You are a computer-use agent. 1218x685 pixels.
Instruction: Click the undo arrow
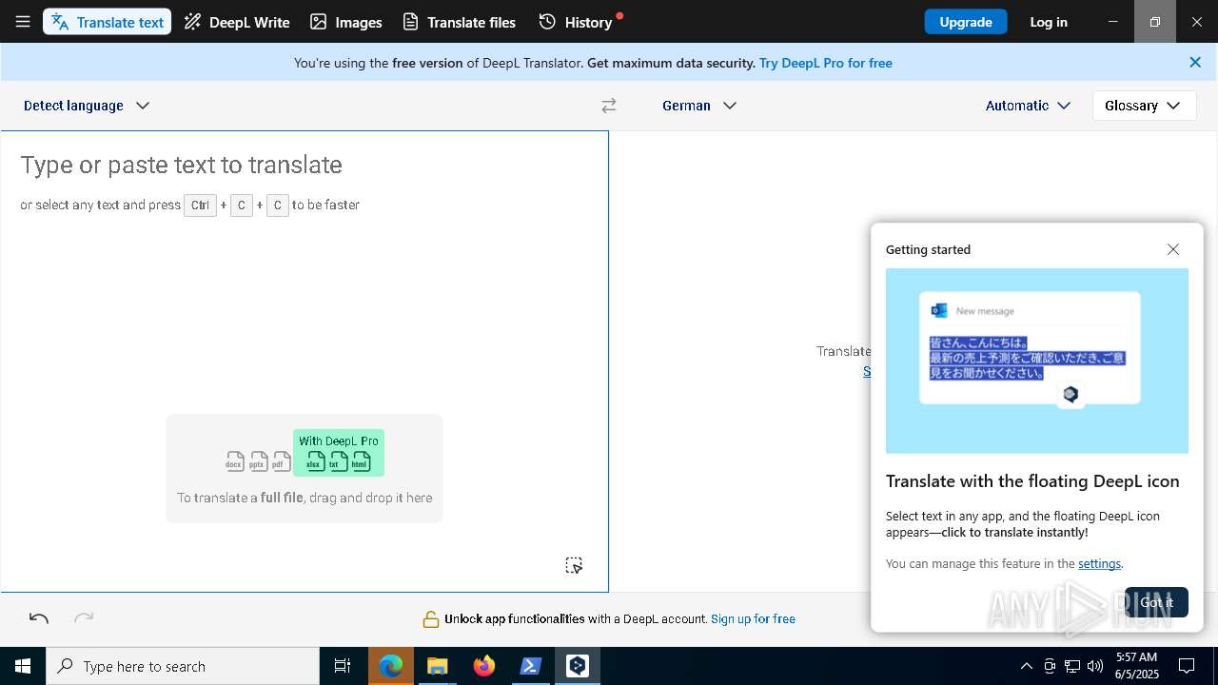[39, 618]
